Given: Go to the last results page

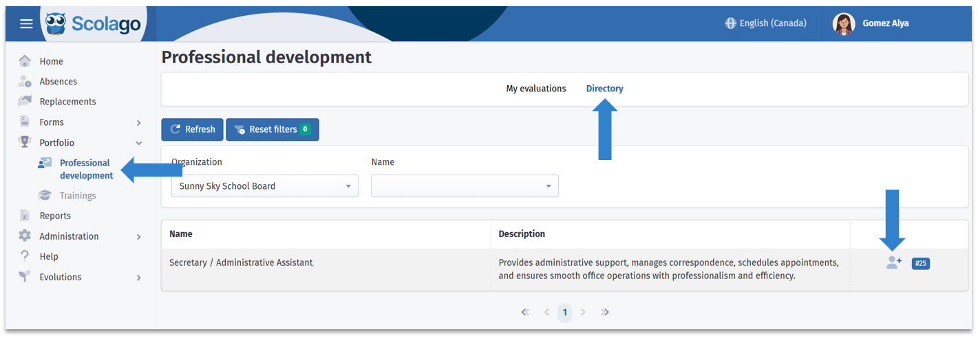Looking at the screenshot, I should click(605, 313).
